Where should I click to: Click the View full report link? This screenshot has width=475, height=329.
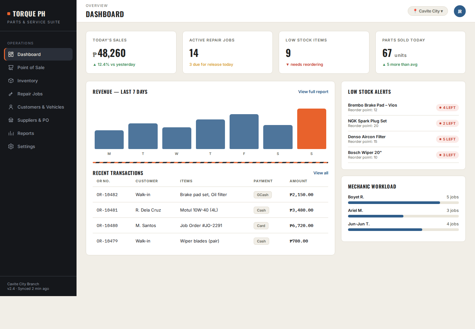tap(313, 92)
